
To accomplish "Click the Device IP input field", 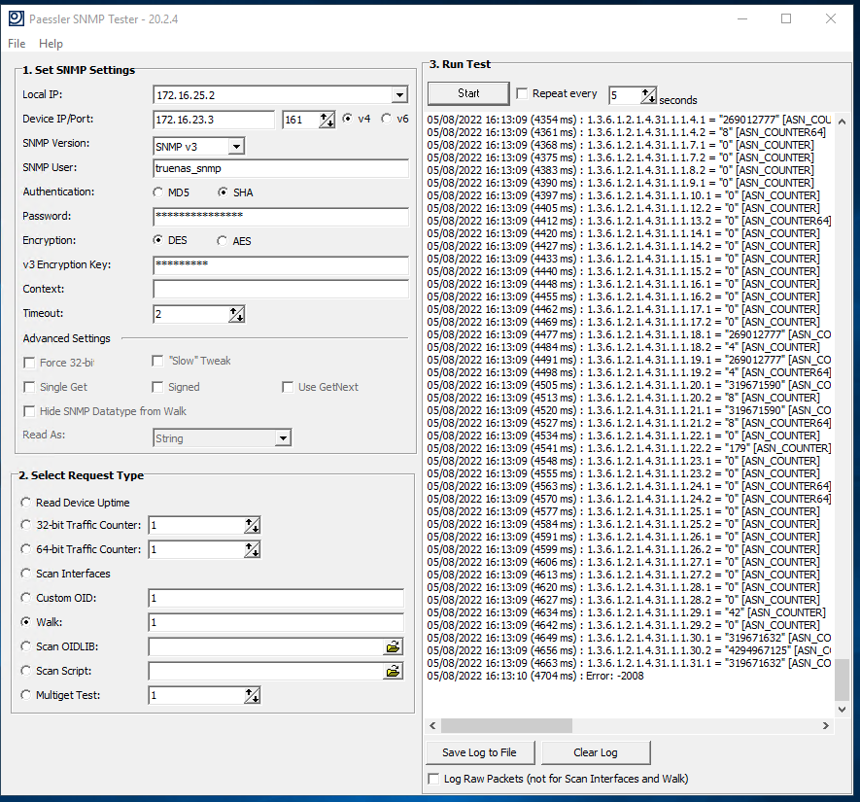I will click(x=214, y=119).
